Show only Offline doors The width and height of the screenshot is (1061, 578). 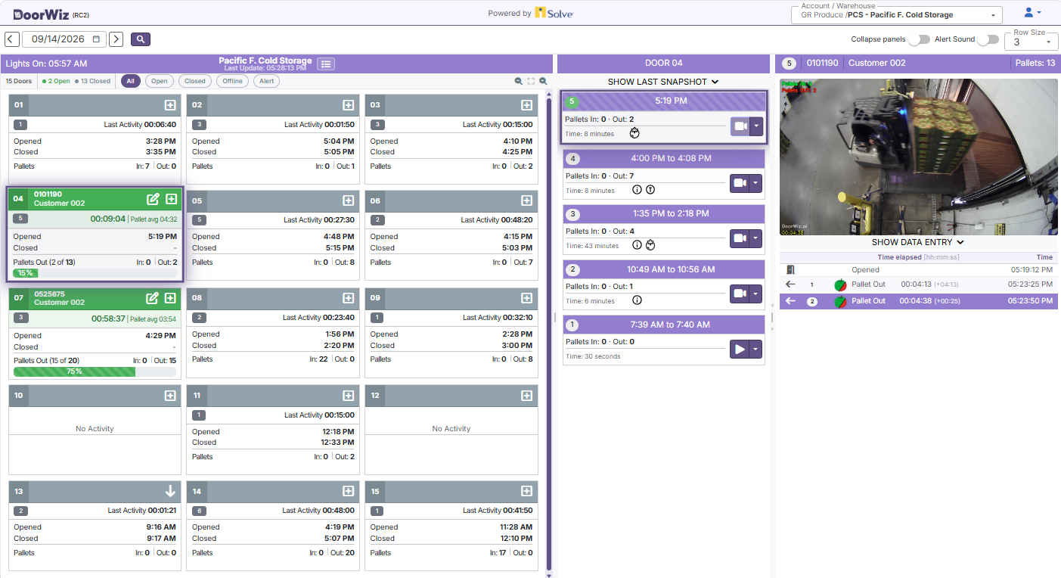[233, 81]
